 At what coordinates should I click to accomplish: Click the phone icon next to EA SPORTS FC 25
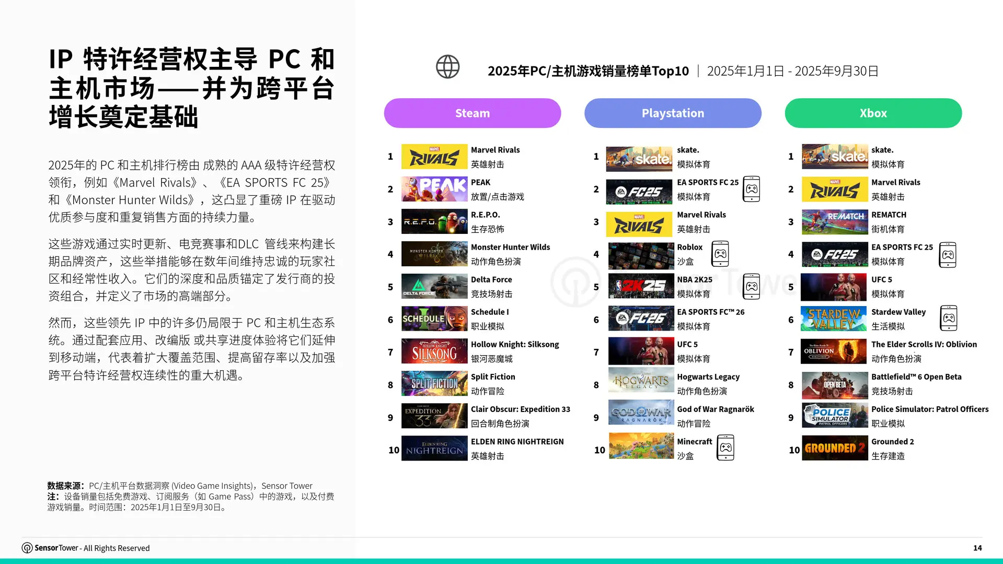coord(751,190)
